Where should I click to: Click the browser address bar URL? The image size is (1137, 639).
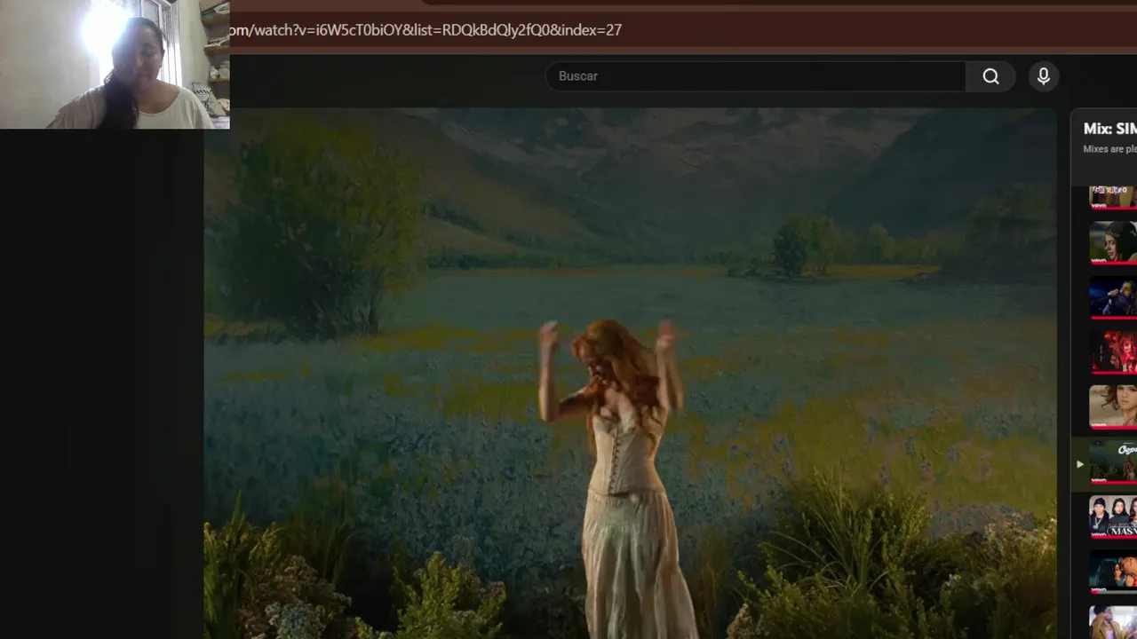pos(425,30)
